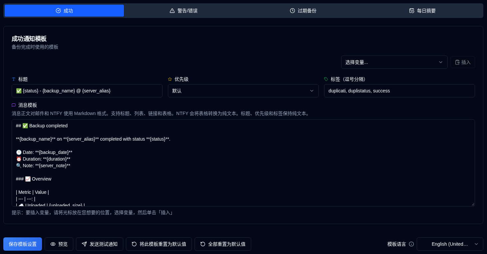Image resolution: width=487 pixels, height=254 pixels.
Task: Focus the 标签 input field
Action: 399,91
